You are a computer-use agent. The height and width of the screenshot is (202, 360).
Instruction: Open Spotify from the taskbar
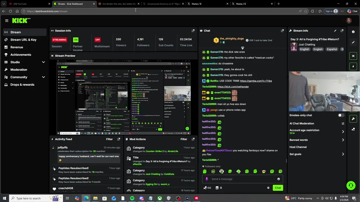coord(132,198)
